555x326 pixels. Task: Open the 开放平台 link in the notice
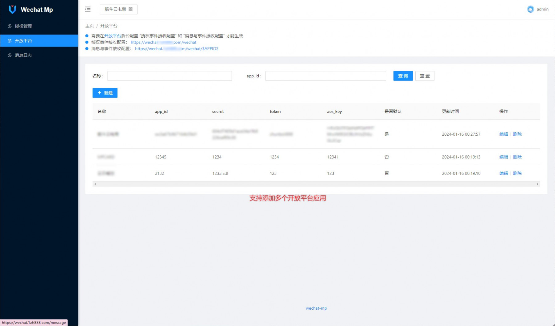113,36
